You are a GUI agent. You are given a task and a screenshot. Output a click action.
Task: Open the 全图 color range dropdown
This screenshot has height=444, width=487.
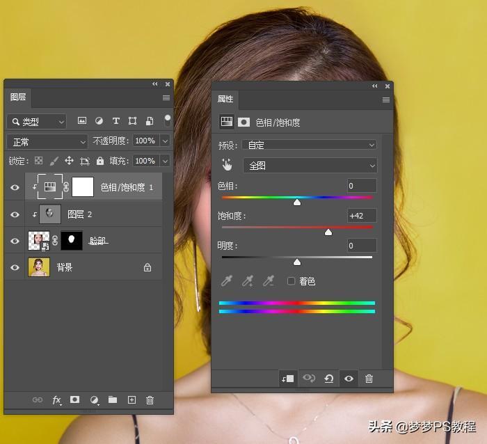310,166
